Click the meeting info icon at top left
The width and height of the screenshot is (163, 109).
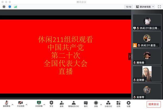pyautogui.click(x=4, y=7)
